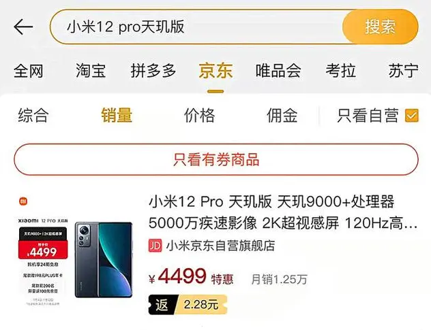The width and height of the screenshot is (431, 330).
Task: Sort results by 价格
Action: [x=200, y=115]
